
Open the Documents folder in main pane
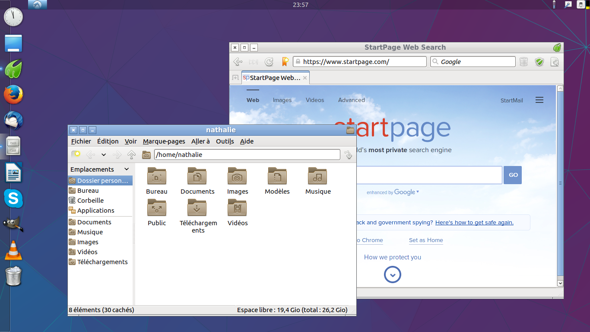[x=197, y=181]
